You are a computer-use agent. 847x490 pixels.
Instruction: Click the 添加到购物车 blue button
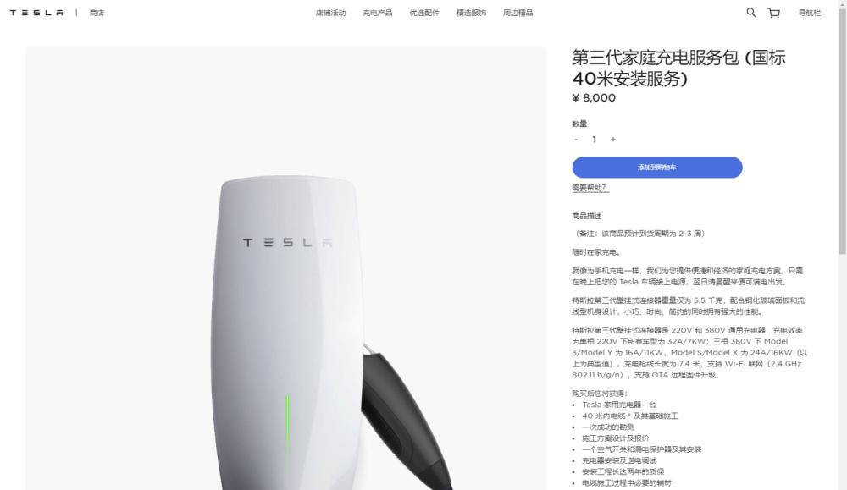point(657,168)
